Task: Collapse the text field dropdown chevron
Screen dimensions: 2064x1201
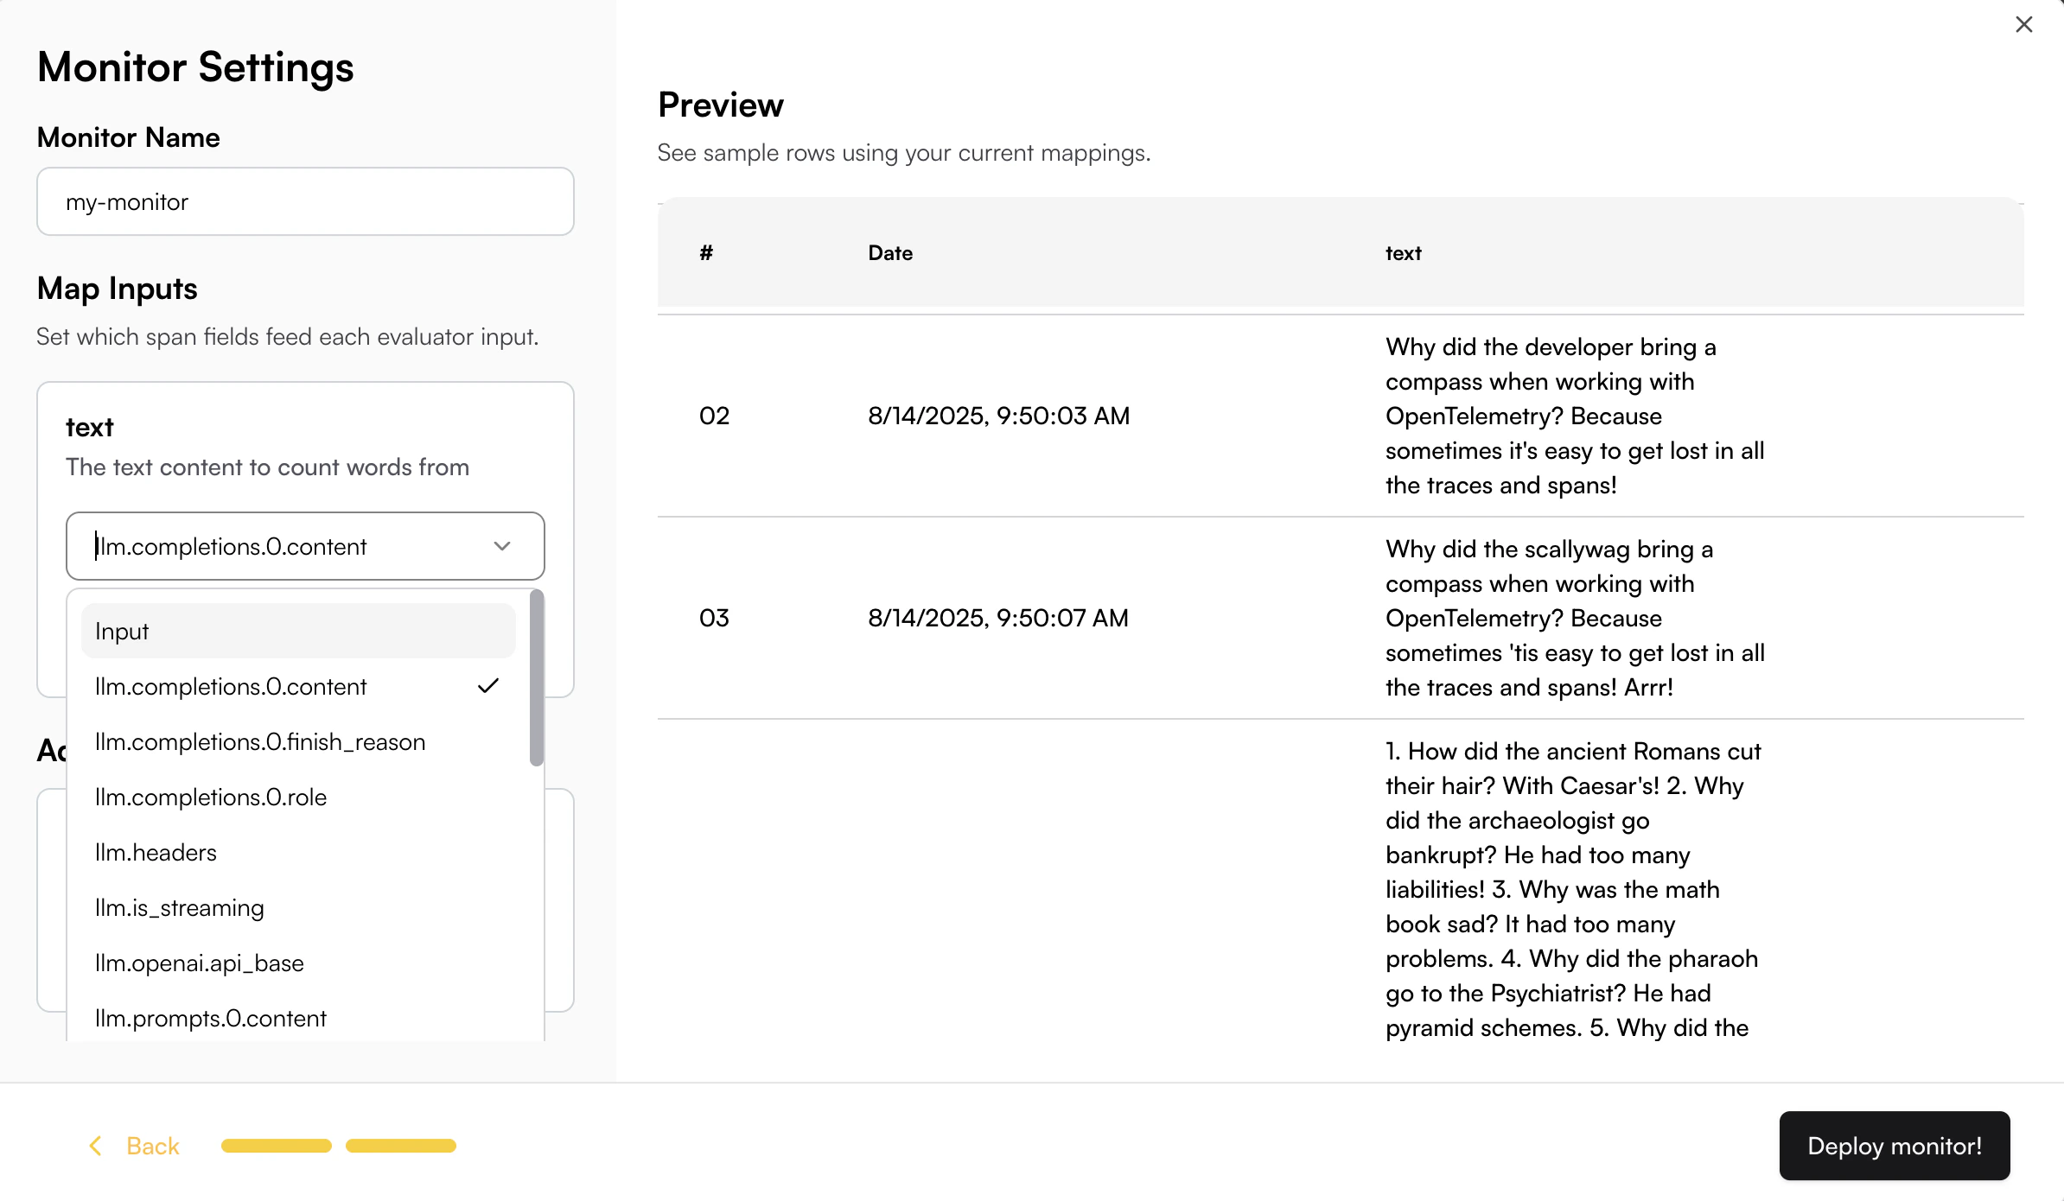Action: [x=502, y=546]
